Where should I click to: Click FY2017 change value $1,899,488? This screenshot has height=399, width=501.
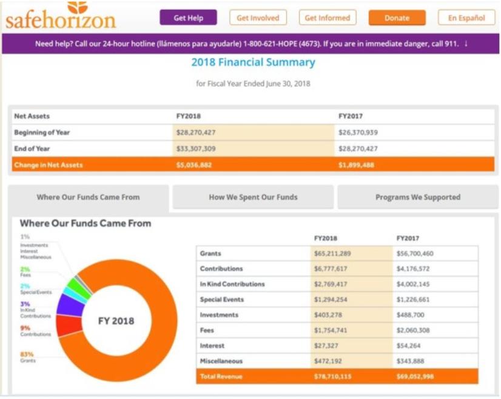click(356, 165)
